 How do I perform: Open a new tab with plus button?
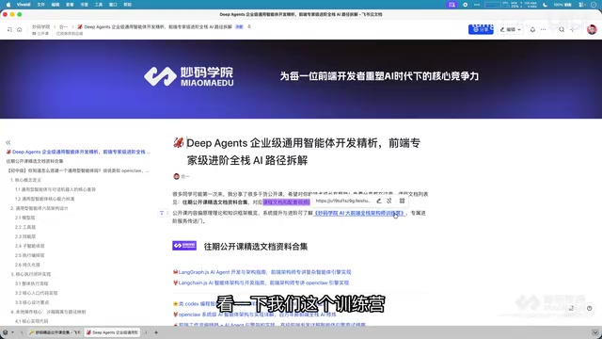point(156,332)
